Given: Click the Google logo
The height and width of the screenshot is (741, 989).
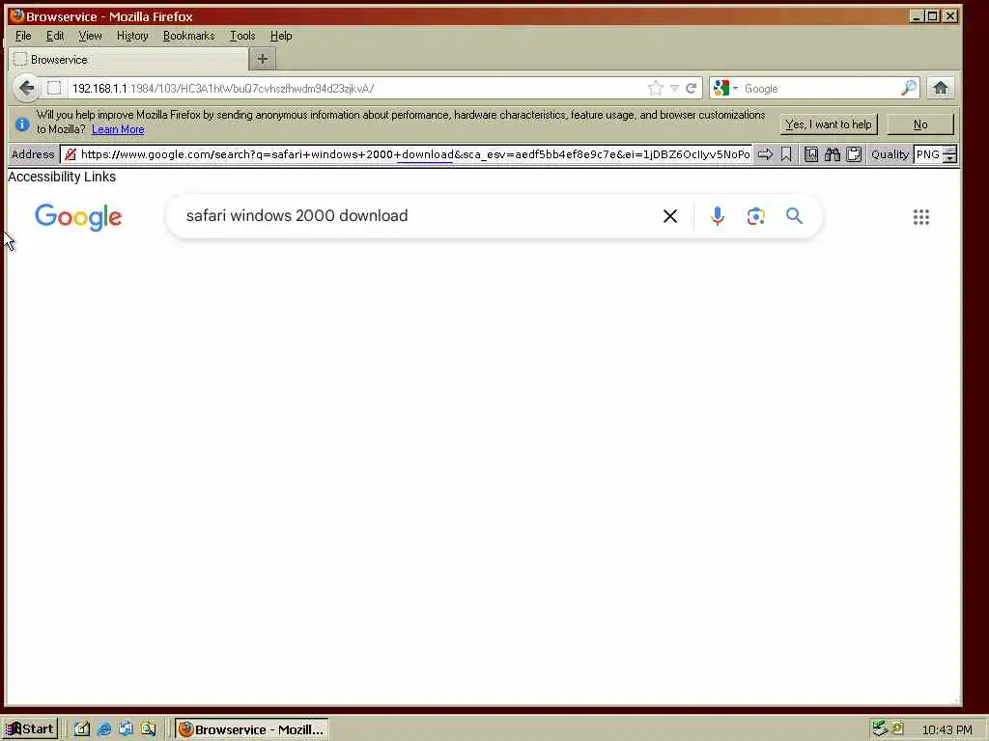Looking at the screenshot, I should click(78, 217).
